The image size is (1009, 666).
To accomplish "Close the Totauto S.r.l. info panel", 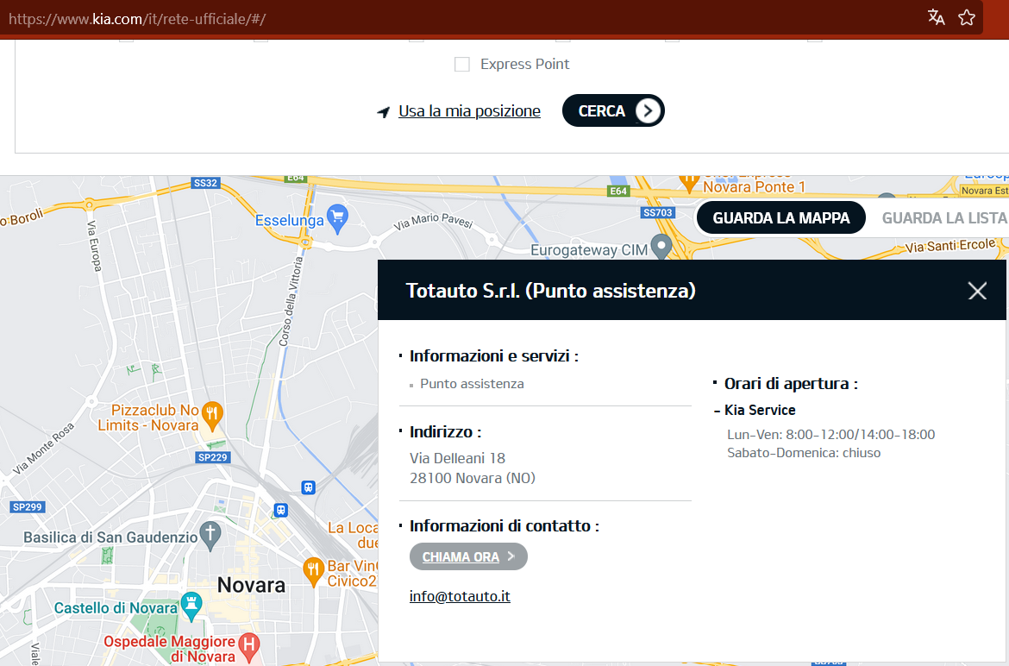I will click(x=977, y=291).
